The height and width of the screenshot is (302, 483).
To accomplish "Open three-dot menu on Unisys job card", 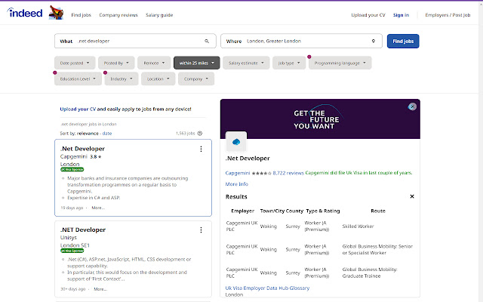I will pyautogui.click(x=201, y=230).
